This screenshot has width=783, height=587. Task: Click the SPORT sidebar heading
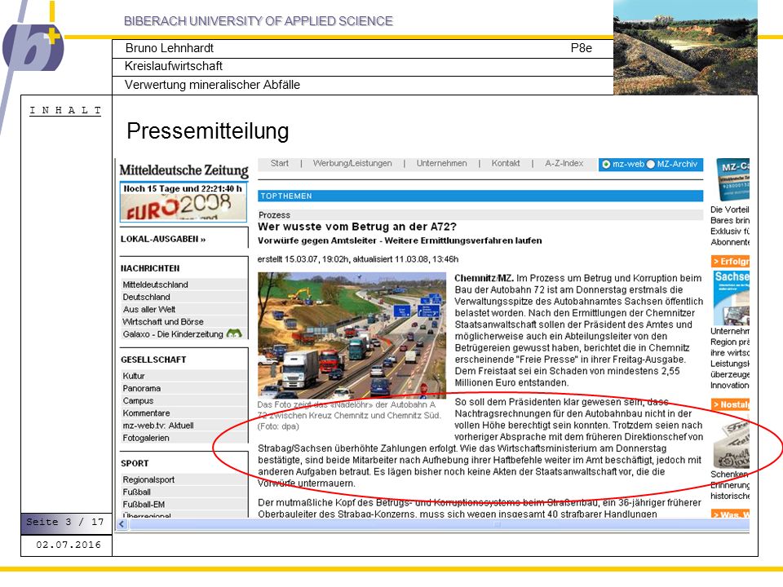click(135, 464)
